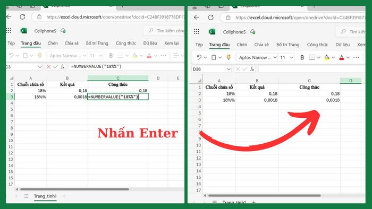
Task: Click the site lock icon in left address bar
Action: 39,17
